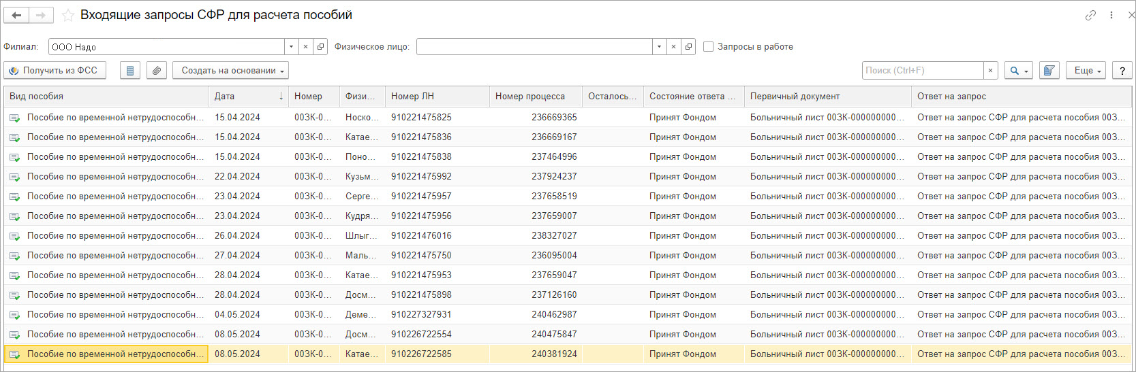Select the row with process number 240462987

coord(553,315)
